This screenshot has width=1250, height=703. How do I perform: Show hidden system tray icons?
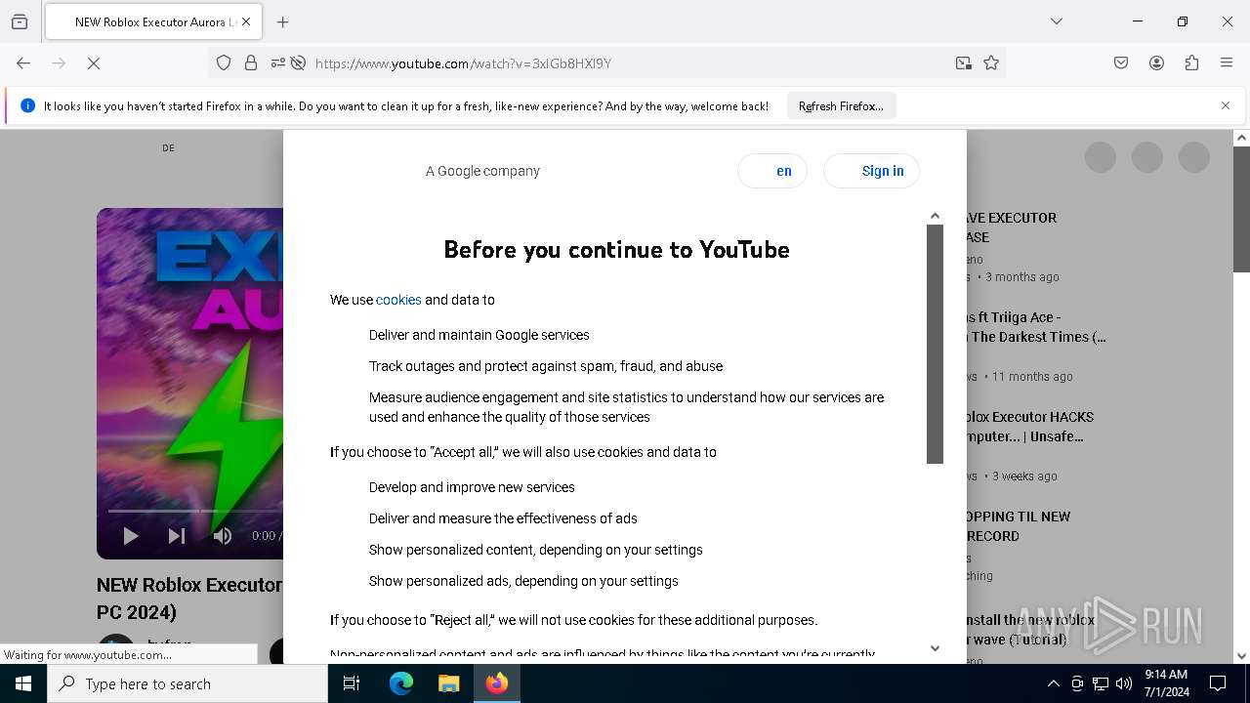1053,683
